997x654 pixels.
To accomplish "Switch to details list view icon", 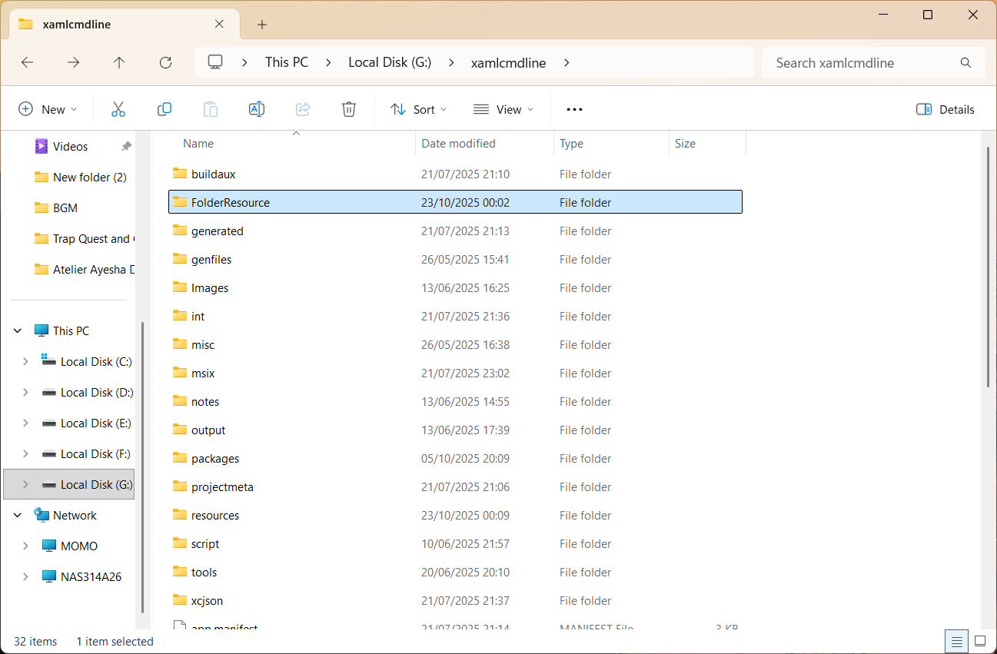I will (956, 641).
